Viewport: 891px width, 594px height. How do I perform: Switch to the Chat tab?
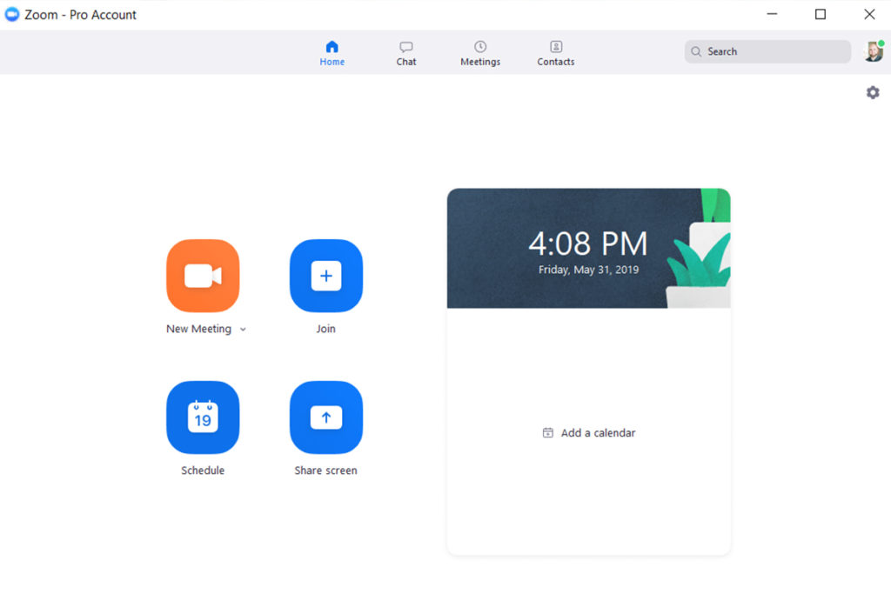click(x=406, y=53)
